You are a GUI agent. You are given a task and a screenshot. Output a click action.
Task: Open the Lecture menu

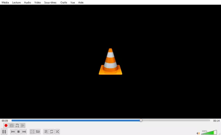point(16,3)
